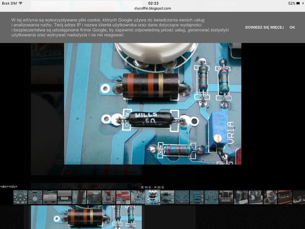Select the highlighted tenth thumbnail
Screen dimensions: 305x229
[x=153, y=197]
